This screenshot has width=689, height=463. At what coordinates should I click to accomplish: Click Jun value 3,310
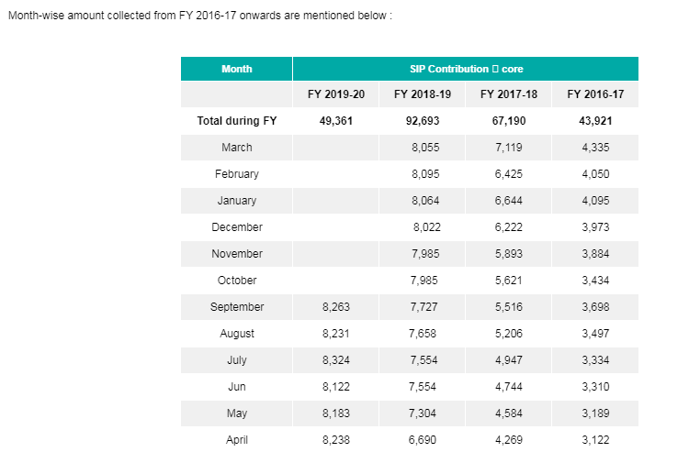(x=595, y=387)
